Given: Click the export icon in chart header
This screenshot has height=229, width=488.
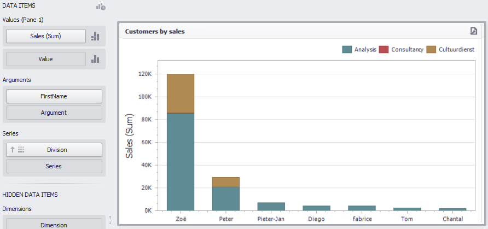Looking at the screenshot, I should tap(474, 31).
